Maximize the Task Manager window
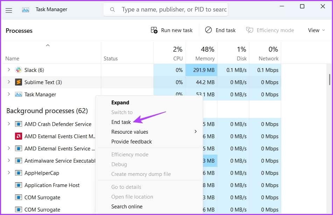Screen dimensions: 333x215 pos(302,7)
